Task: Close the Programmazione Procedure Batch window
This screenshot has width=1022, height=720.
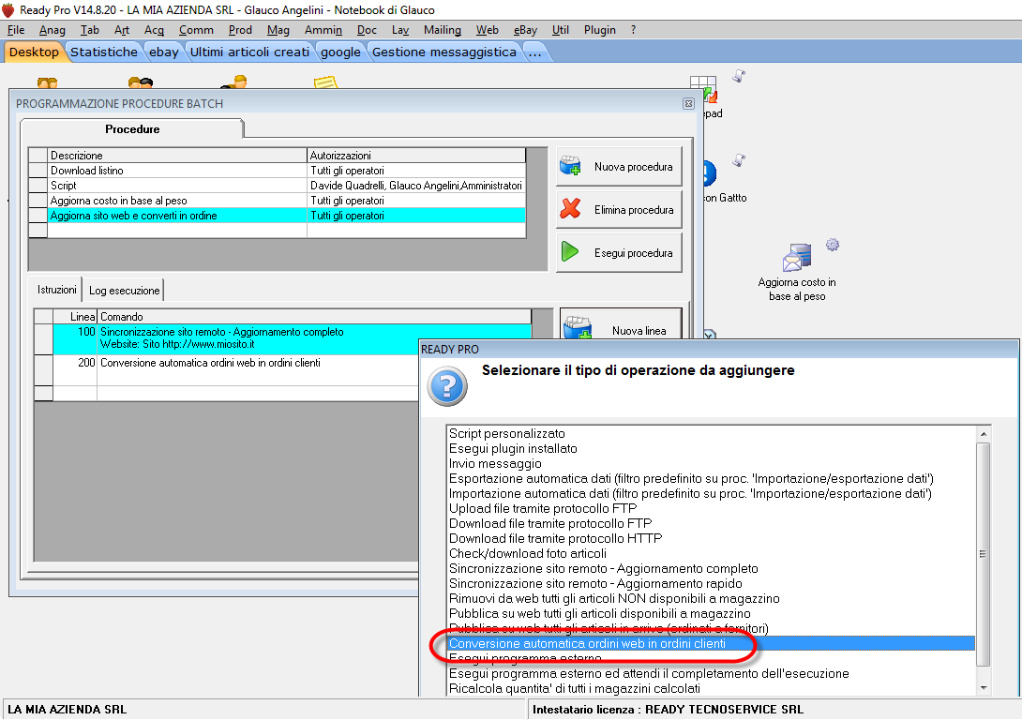Action: [688, 104]
